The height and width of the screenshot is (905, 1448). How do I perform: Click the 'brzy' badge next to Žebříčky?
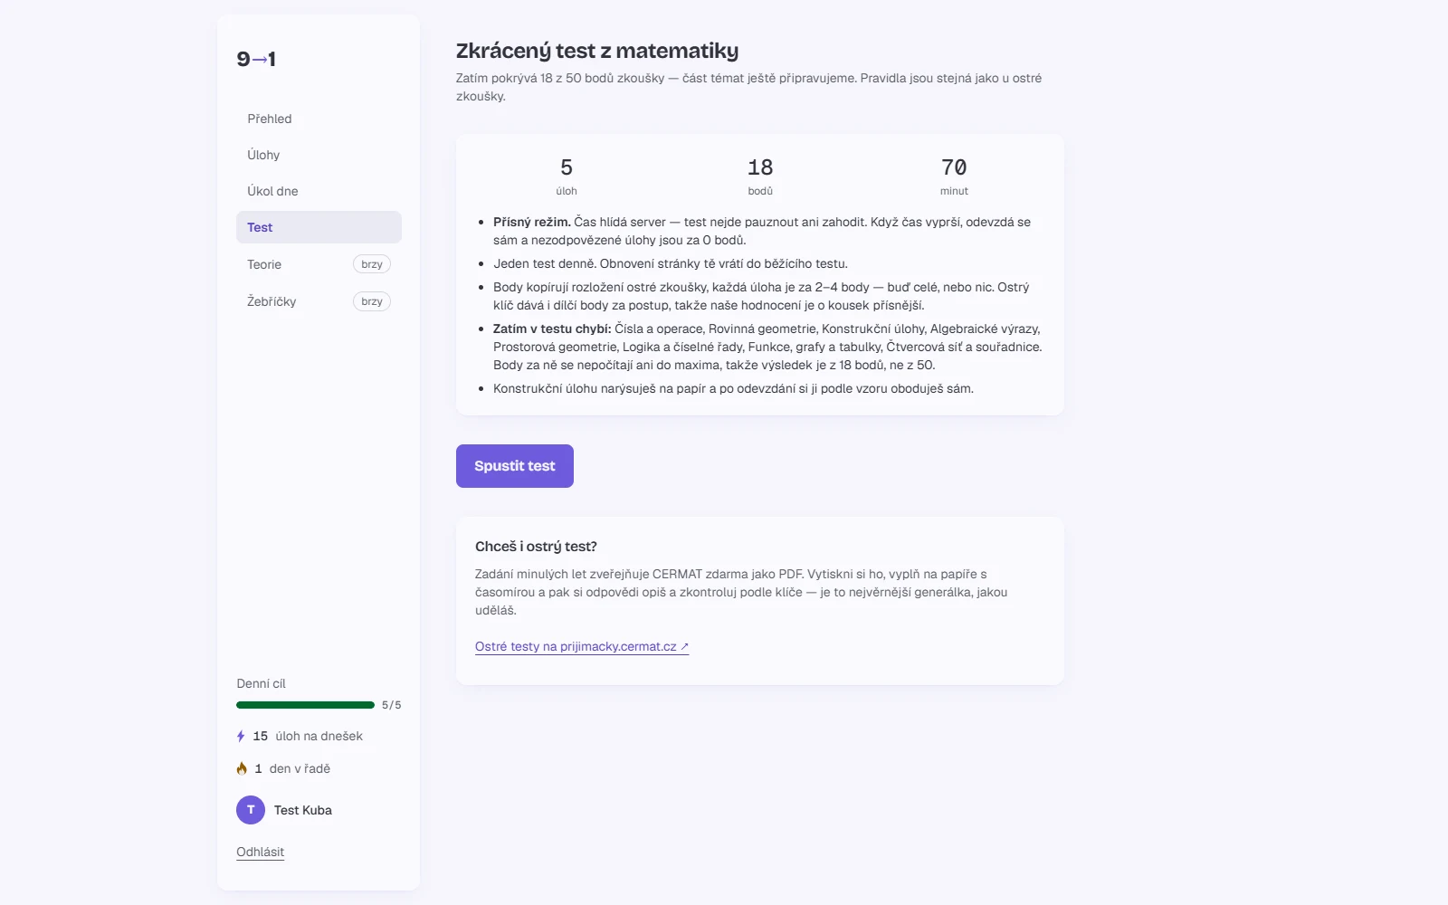(x=372, y=301)
